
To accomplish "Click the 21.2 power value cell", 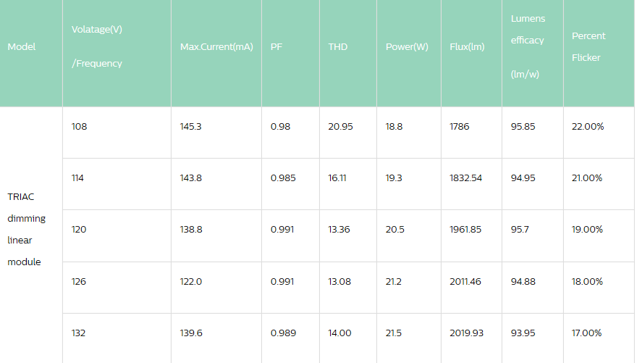I will (x=395, y=282).
